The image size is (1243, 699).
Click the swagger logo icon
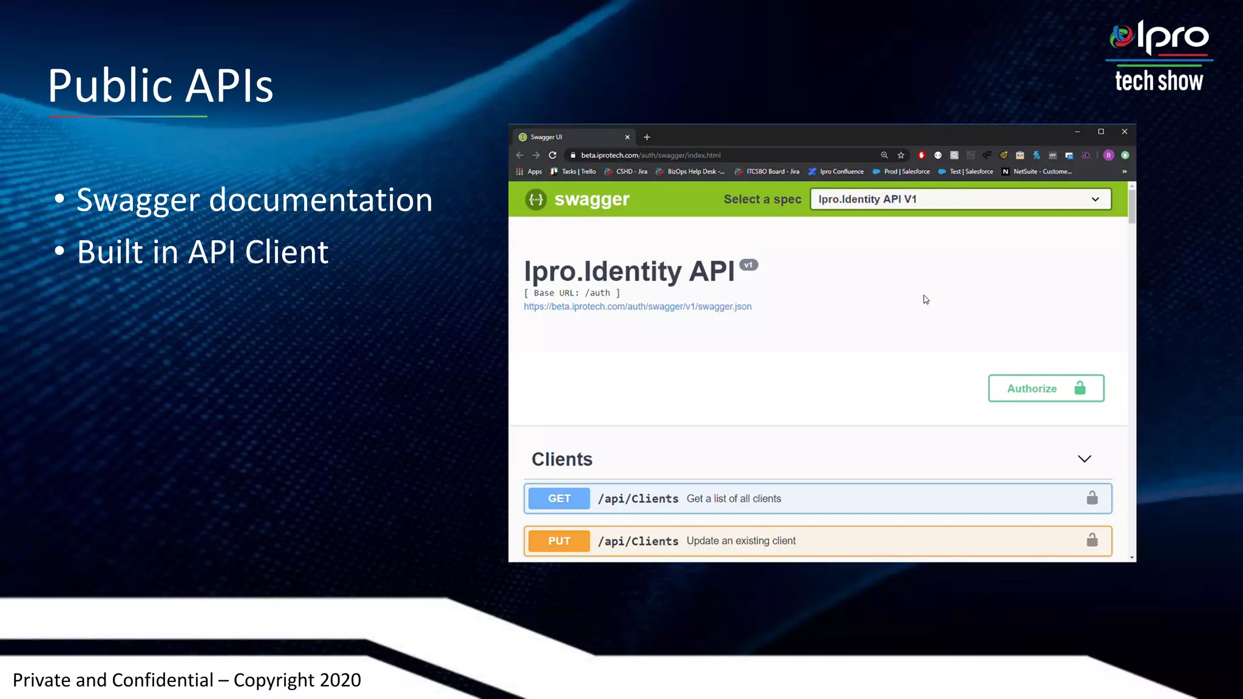(536, 200)
